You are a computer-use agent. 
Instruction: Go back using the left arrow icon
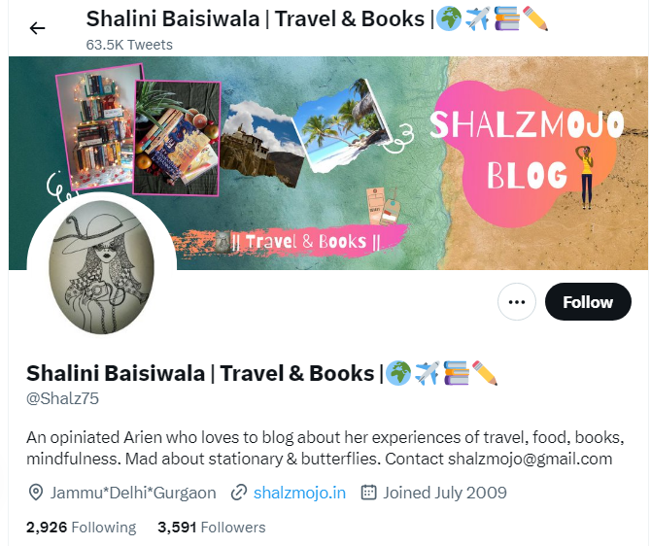click(x=37, y=28)
